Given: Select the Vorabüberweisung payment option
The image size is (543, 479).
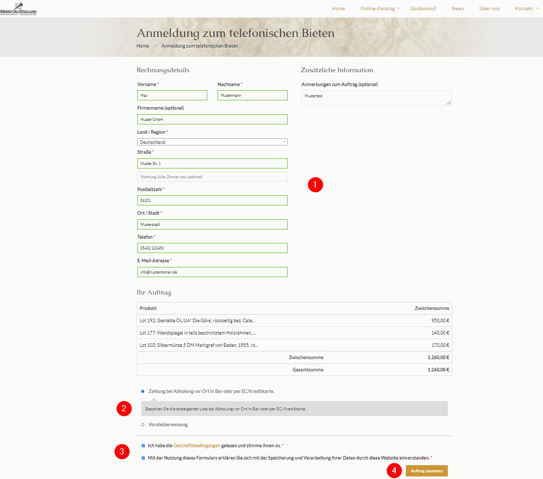Looking at the screenshot, I should (x=143, y=425).
